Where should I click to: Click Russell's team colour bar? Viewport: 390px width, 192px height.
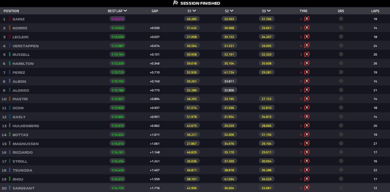[x=10, y=54]
